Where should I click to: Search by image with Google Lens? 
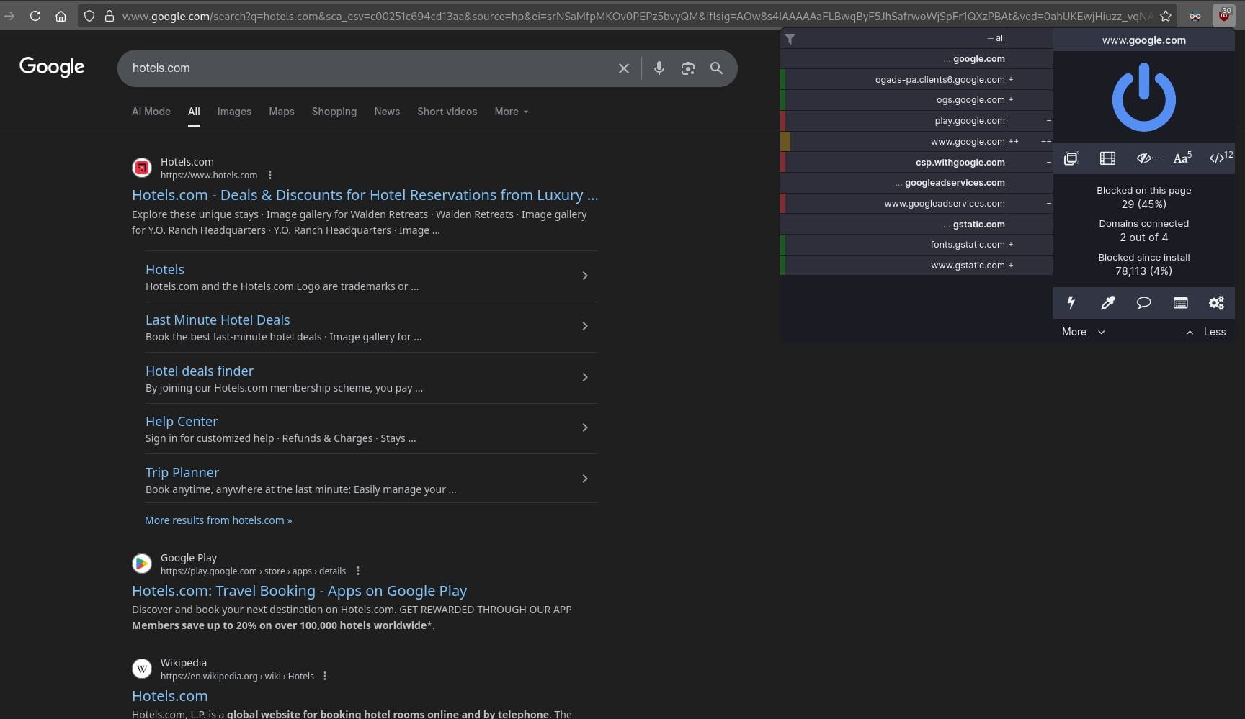687,68
